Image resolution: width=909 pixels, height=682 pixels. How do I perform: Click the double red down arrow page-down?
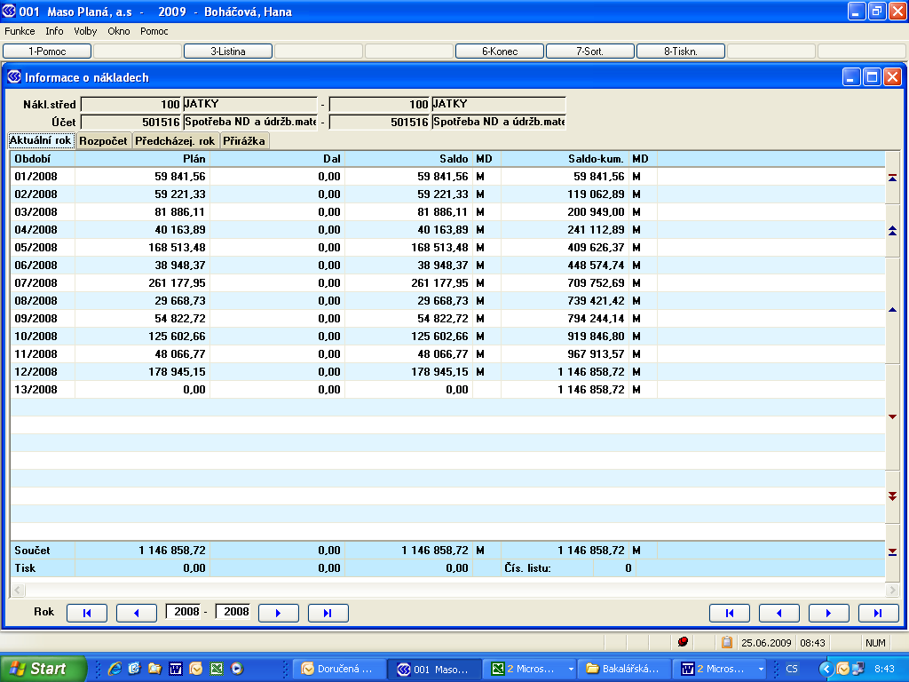point(892,496)
